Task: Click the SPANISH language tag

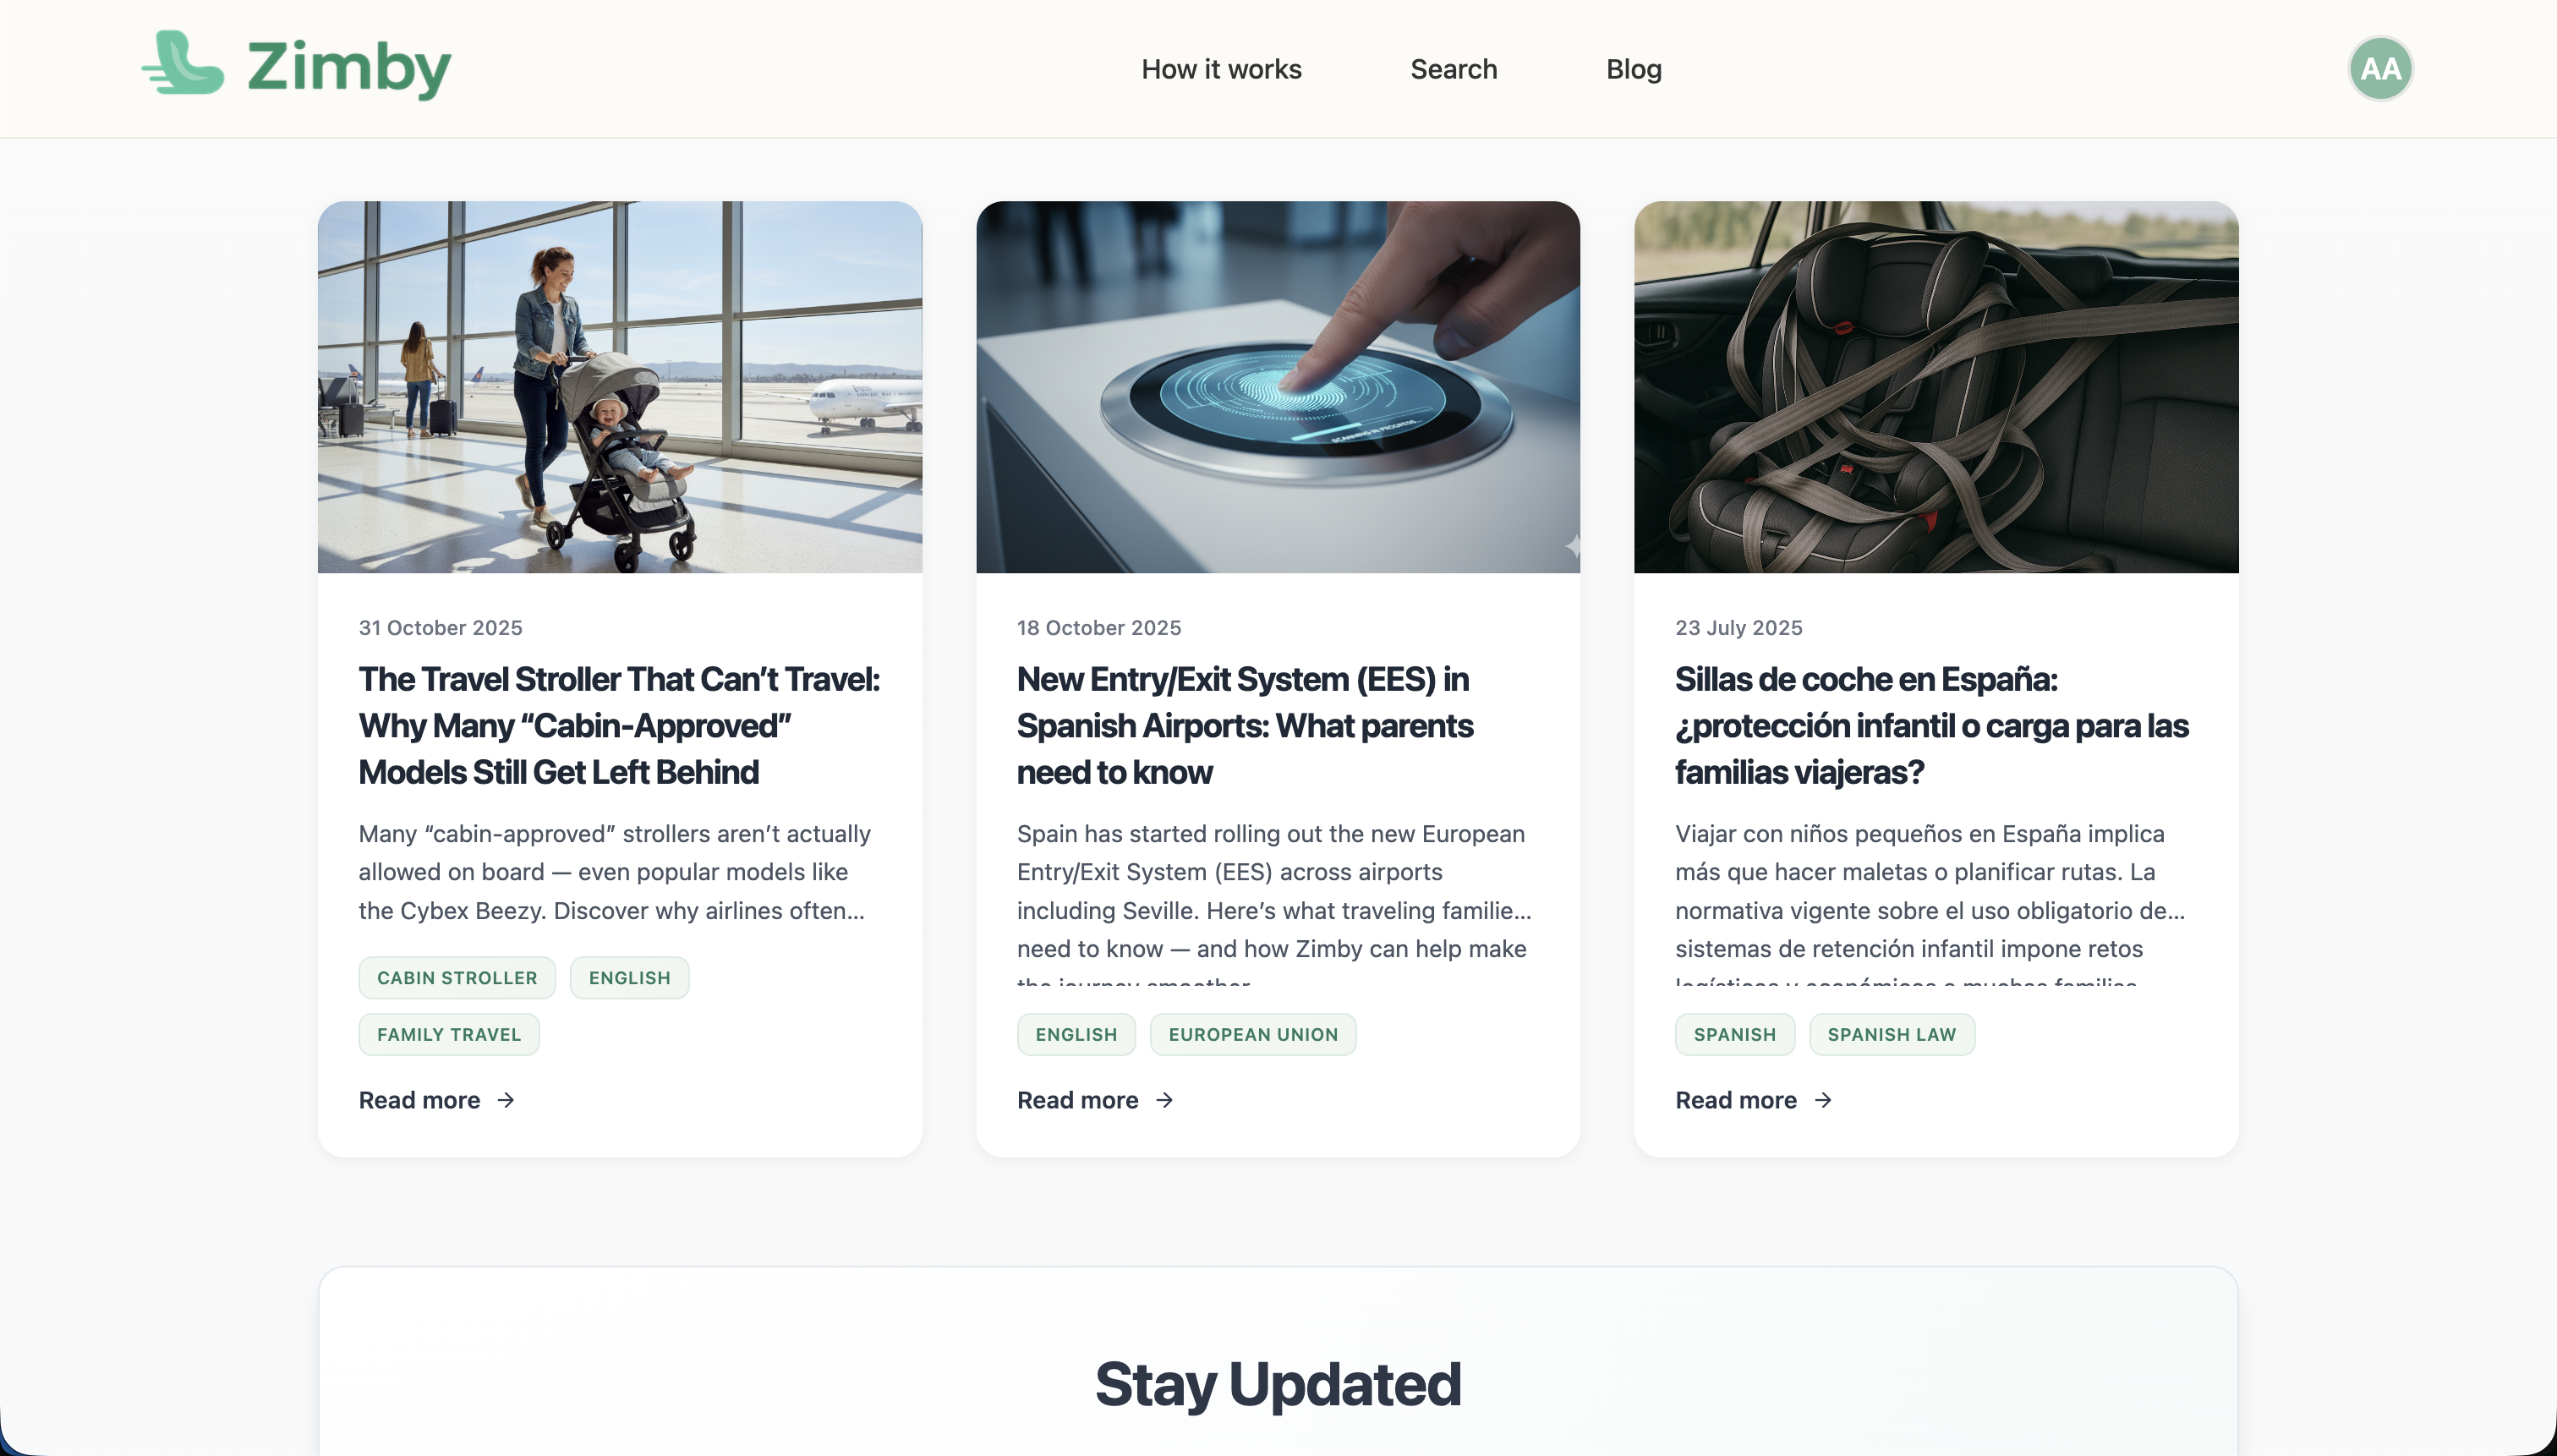Action: pyautogui.click(x=1735, y=1034)
